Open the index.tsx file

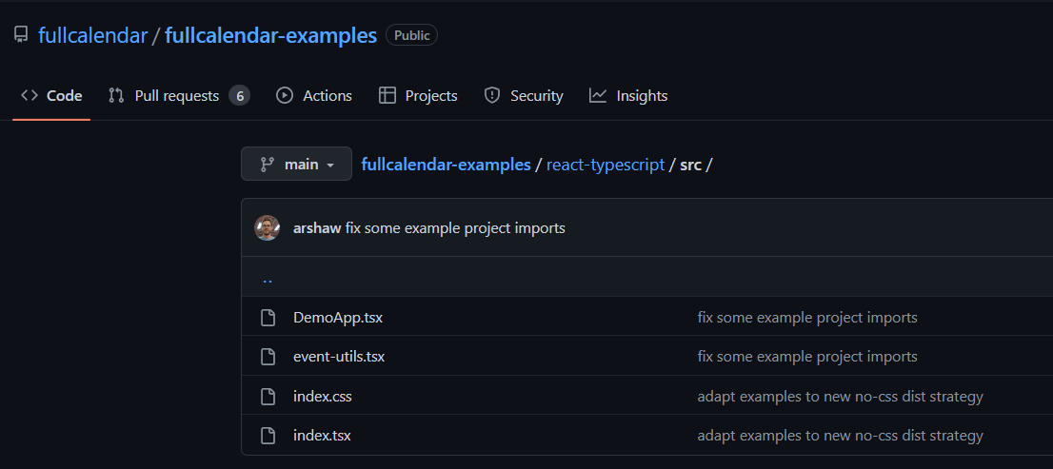322,436
